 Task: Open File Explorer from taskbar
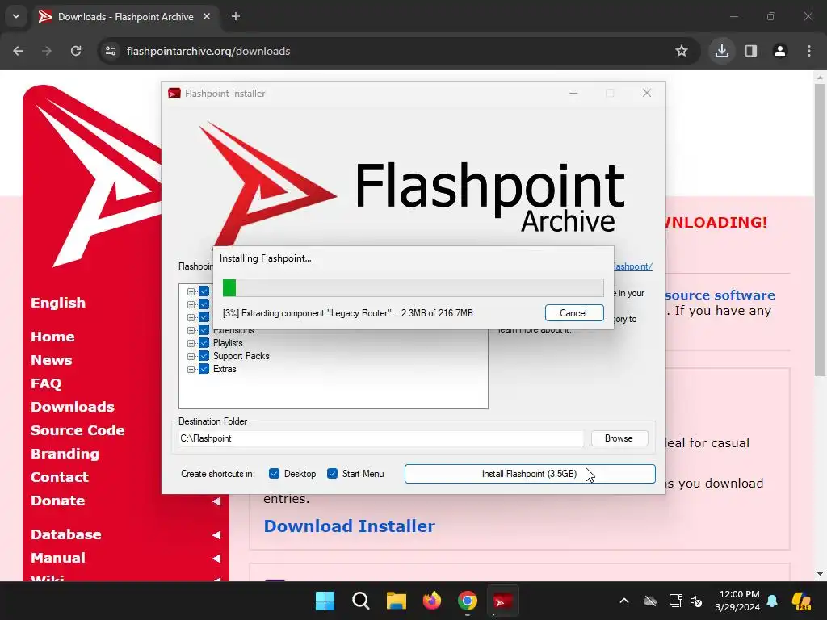tap(396, 601)
